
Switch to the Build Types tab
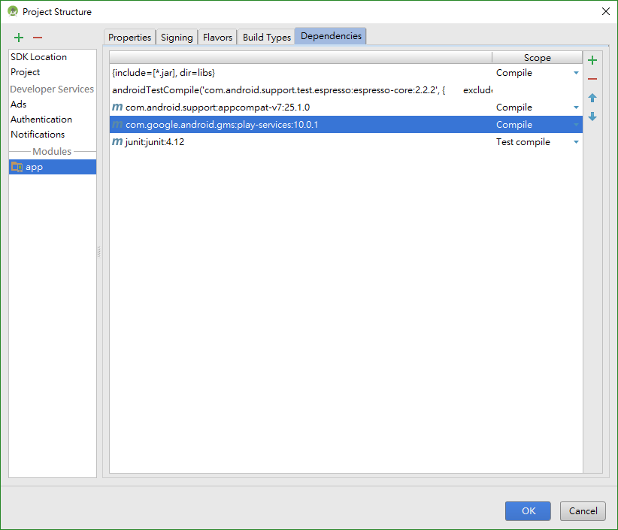point(266,38)
